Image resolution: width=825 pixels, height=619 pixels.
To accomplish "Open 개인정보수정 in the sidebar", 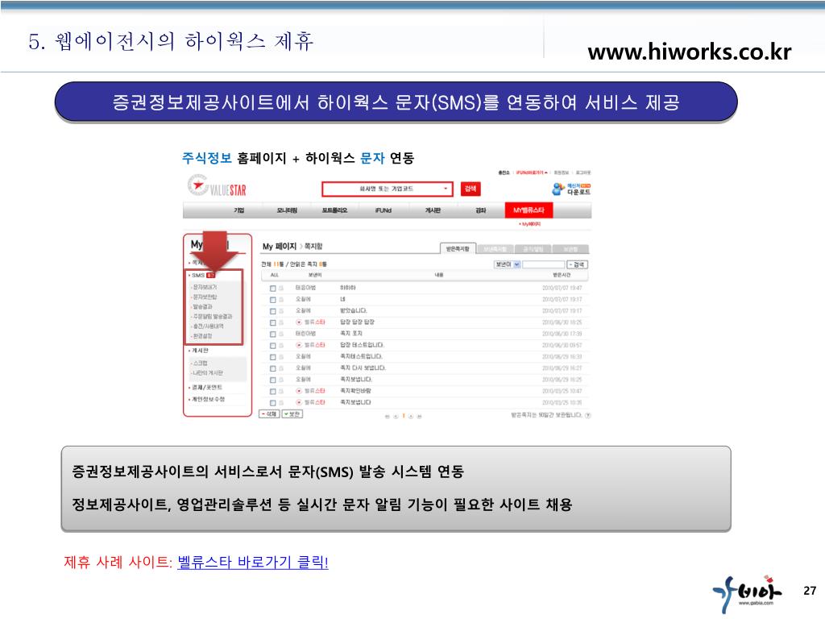I will click(x=207, y=399).
